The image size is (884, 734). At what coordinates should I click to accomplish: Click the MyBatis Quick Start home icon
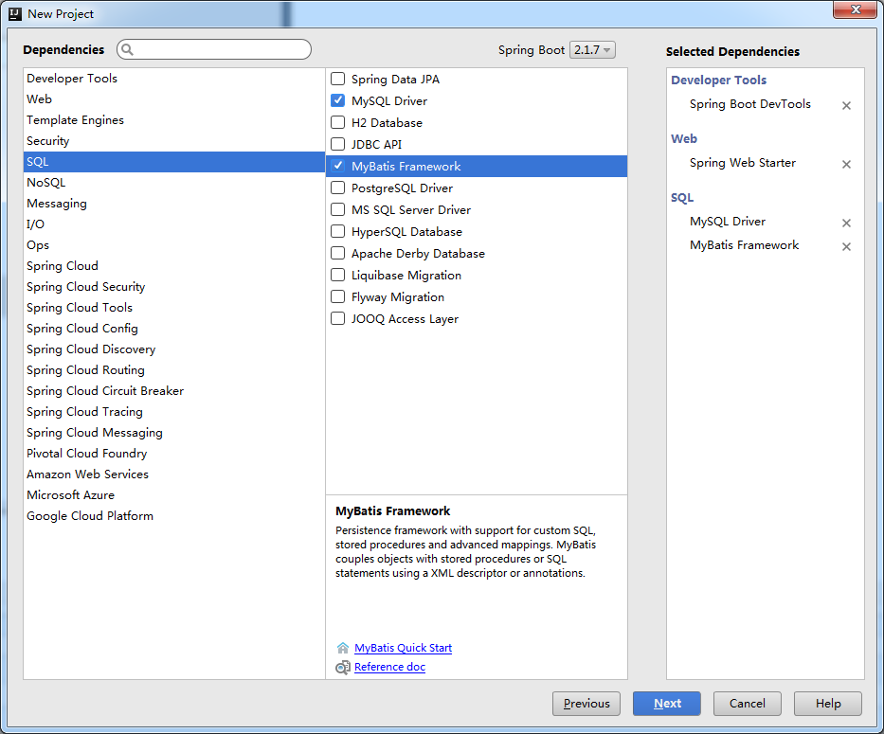pyautogui.click(x=343, y=649)
